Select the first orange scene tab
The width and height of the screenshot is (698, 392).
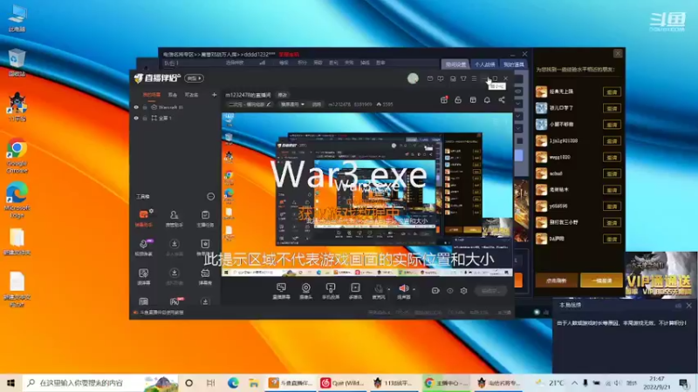[x=151, y=95]
